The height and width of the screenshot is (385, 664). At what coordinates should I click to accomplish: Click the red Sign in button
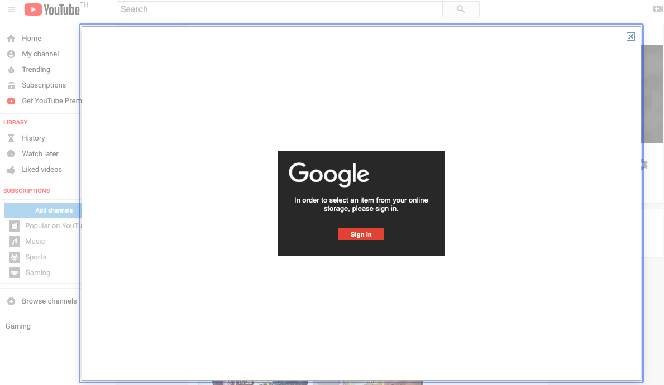pos(361,234)
